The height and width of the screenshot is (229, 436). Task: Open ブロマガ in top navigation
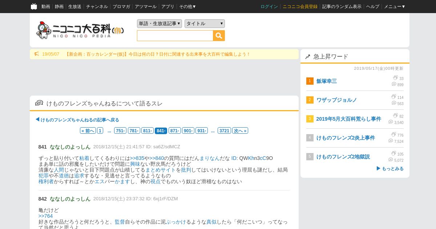121,7
